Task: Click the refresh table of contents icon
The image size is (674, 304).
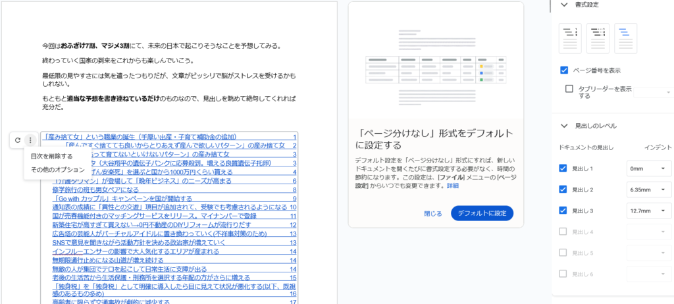Action: (x=17, y=140)
